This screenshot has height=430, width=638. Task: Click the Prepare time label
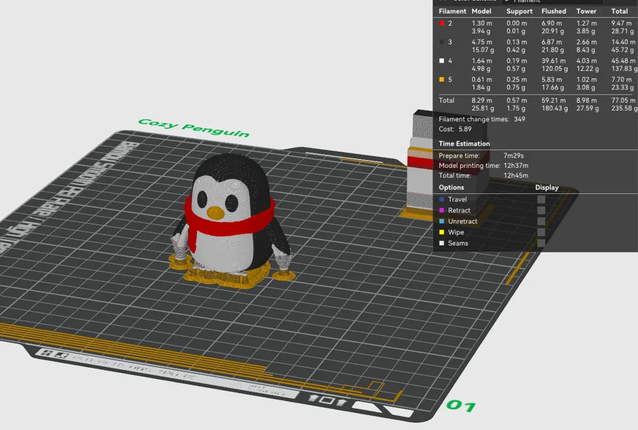459,156
